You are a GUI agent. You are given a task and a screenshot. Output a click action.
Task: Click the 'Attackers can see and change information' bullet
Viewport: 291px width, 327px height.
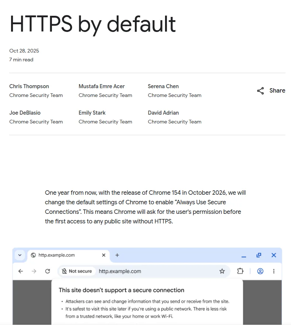[147, 301]
